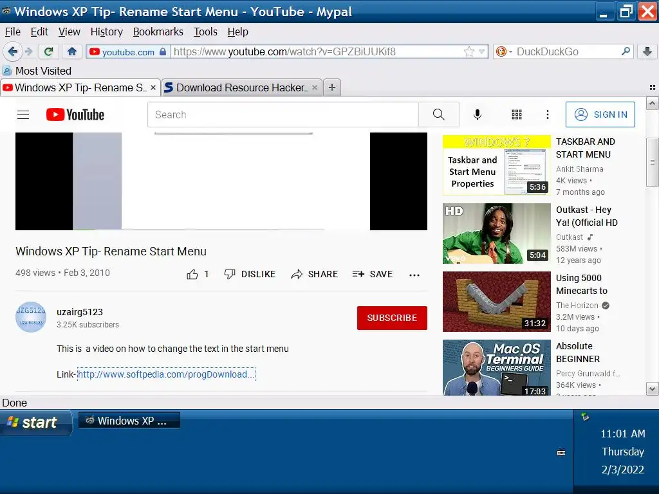The width and height of the screenshot is (659, 494).
Task: Focus the YouTube Search box
Action: [x=283, y=114]
